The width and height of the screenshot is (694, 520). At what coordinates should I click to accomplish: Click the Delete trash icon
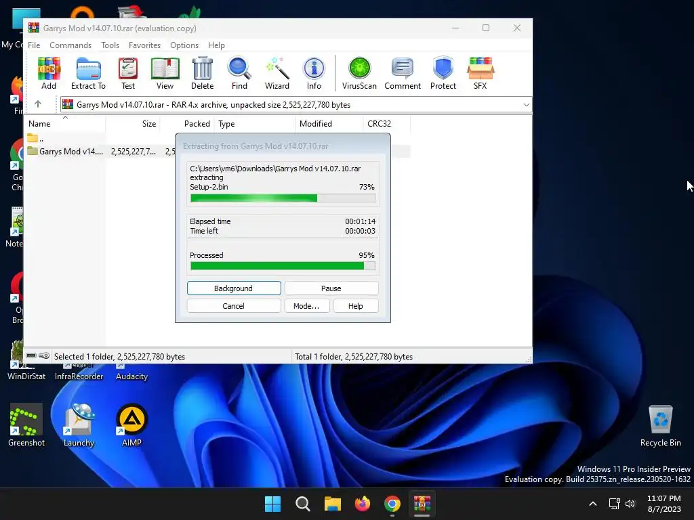(x=202, y=73)
